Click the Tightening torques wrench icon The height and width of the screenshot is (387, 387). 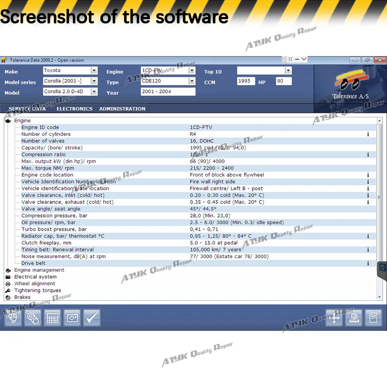coord(8,291)
